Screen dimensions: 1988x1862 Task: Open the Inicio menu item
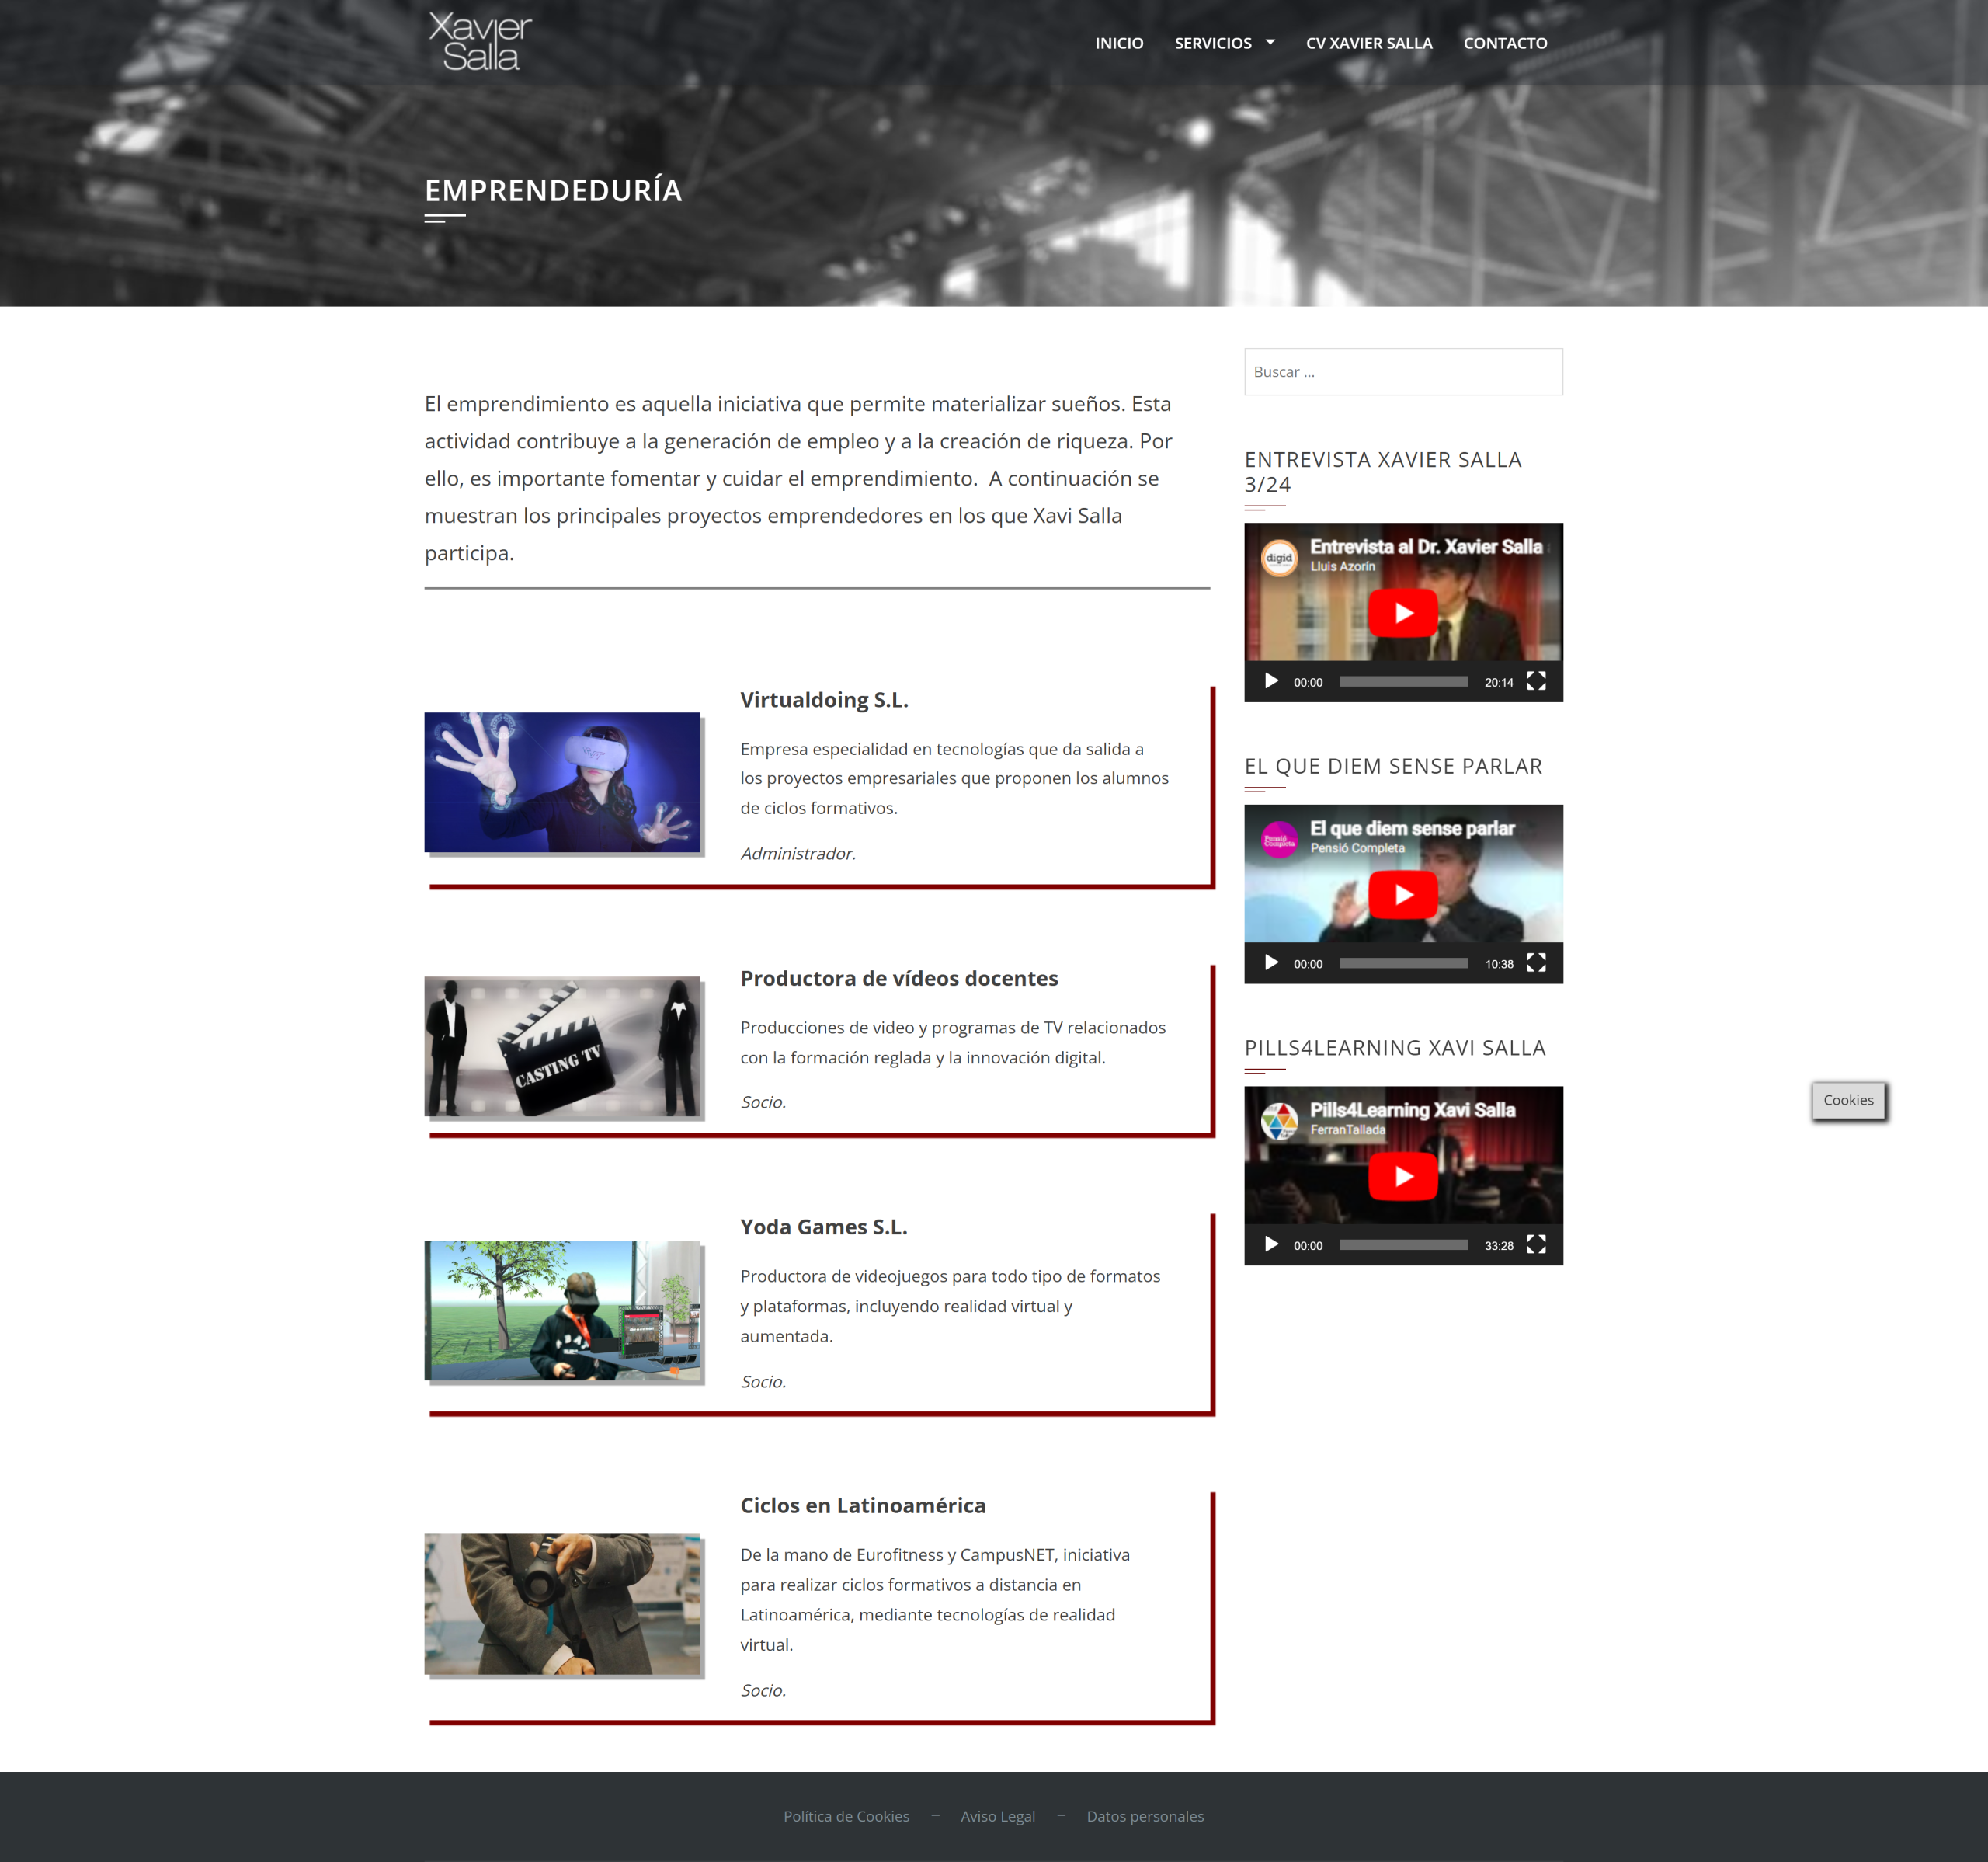tap(1118, 43)
